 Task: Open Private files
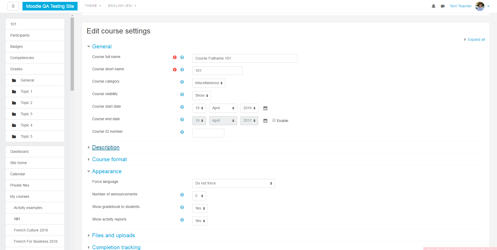pos(35,185)
